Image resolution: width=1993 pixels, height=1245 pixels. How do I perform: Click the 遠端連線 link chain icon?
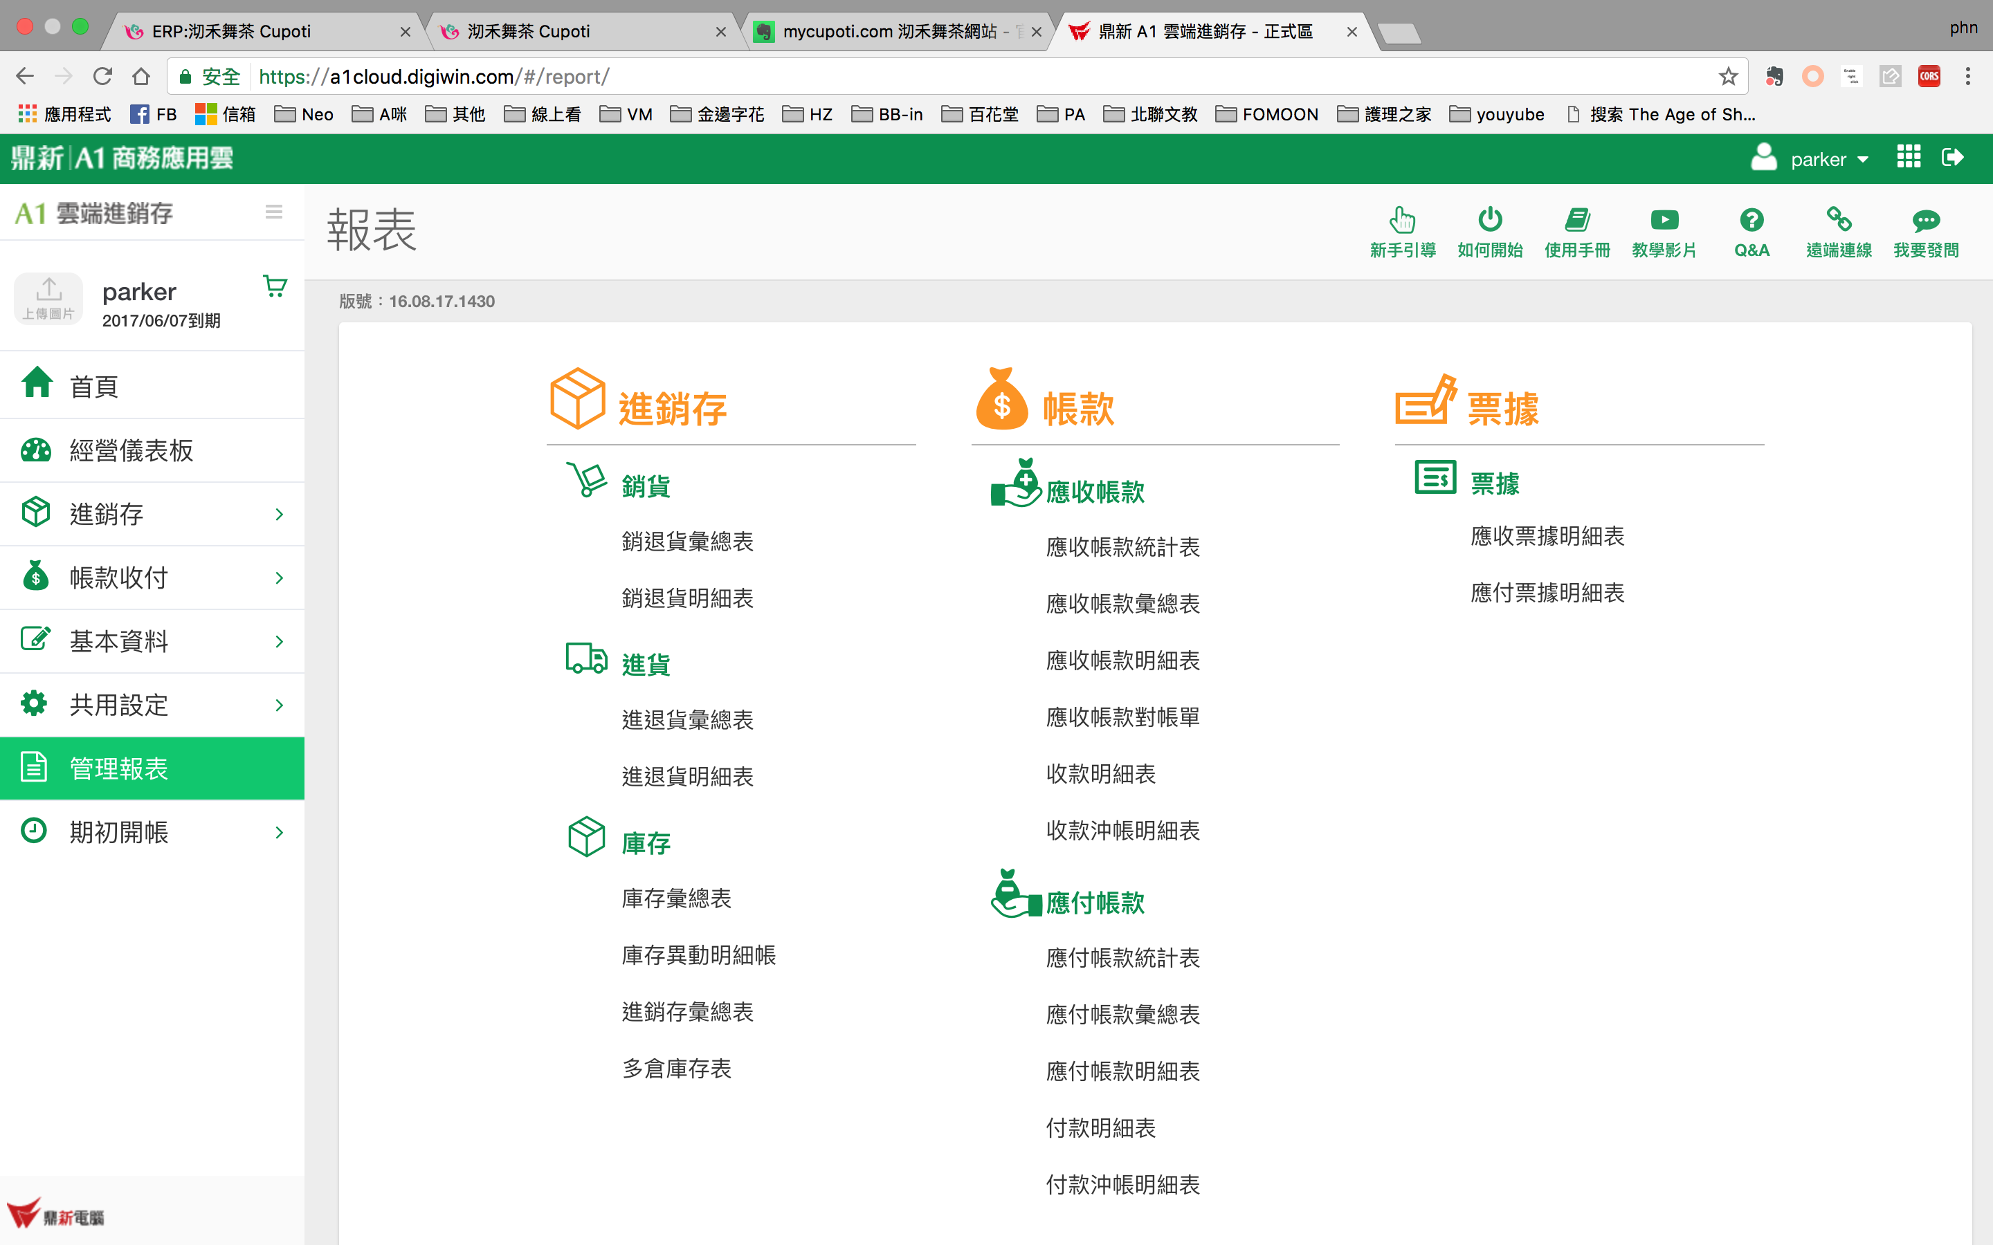pos(1838,221)
